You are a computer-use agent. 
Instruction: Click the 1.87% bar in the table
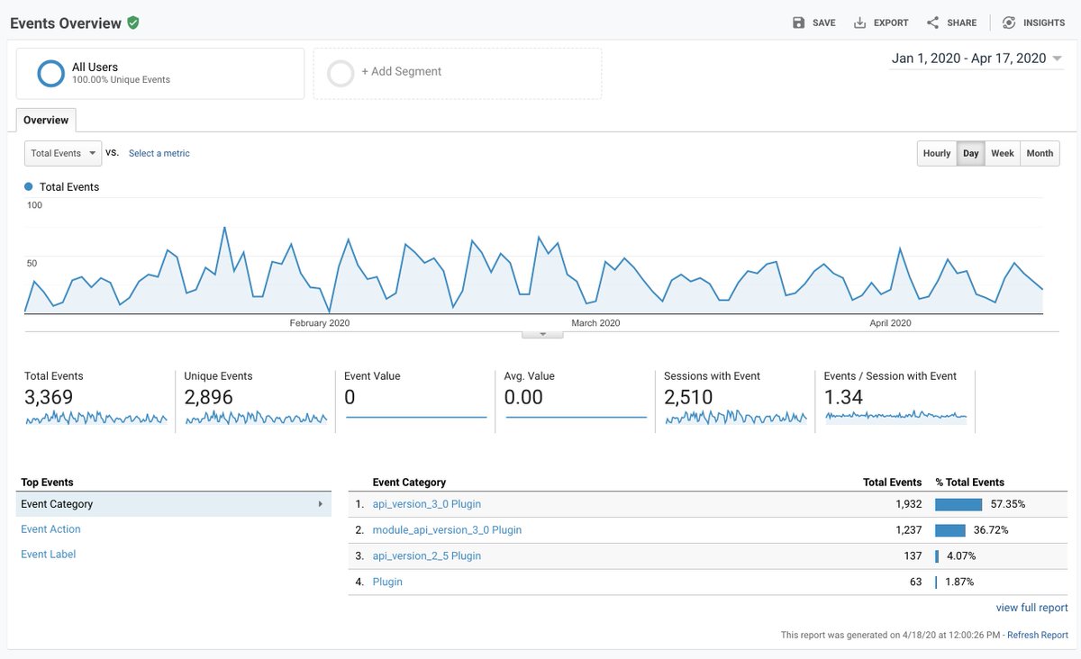(936, 582)
